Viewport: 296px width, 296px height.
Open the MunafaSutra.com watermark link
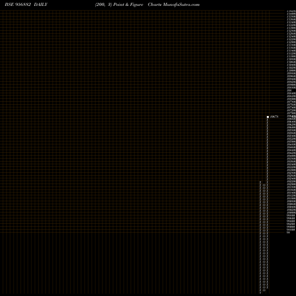(x=181, y=5)
